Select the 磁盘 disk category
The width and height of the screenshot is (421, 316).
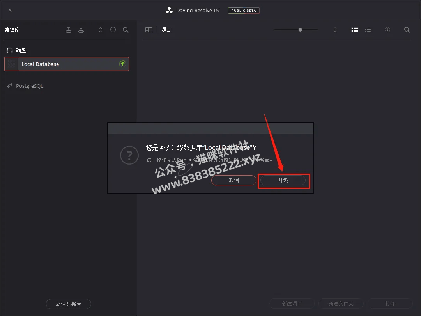click(17, 50)
